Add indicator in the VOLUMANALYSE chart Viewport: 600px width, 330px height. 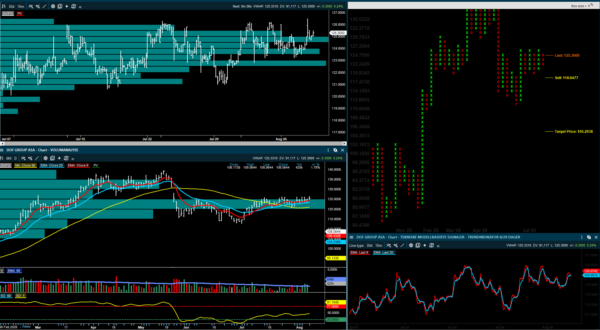tap(23, 158)
